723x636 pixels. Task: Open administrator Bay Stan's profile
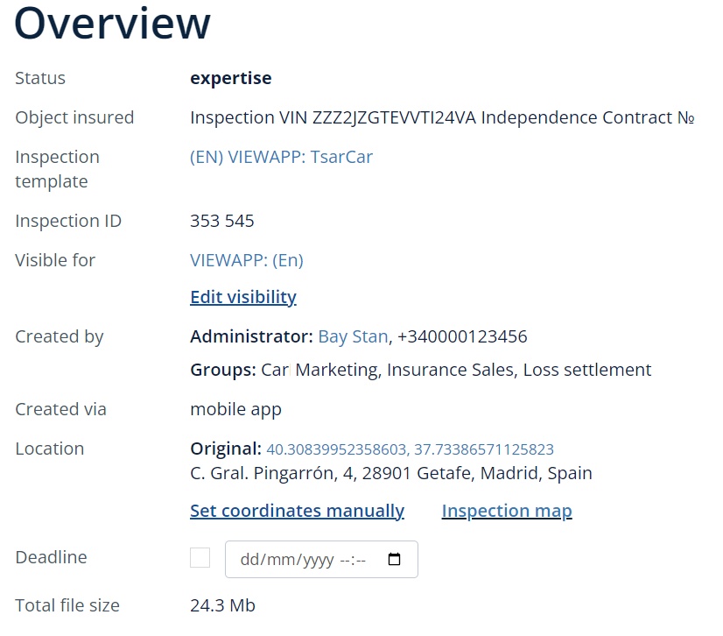[x=354, y=336]
